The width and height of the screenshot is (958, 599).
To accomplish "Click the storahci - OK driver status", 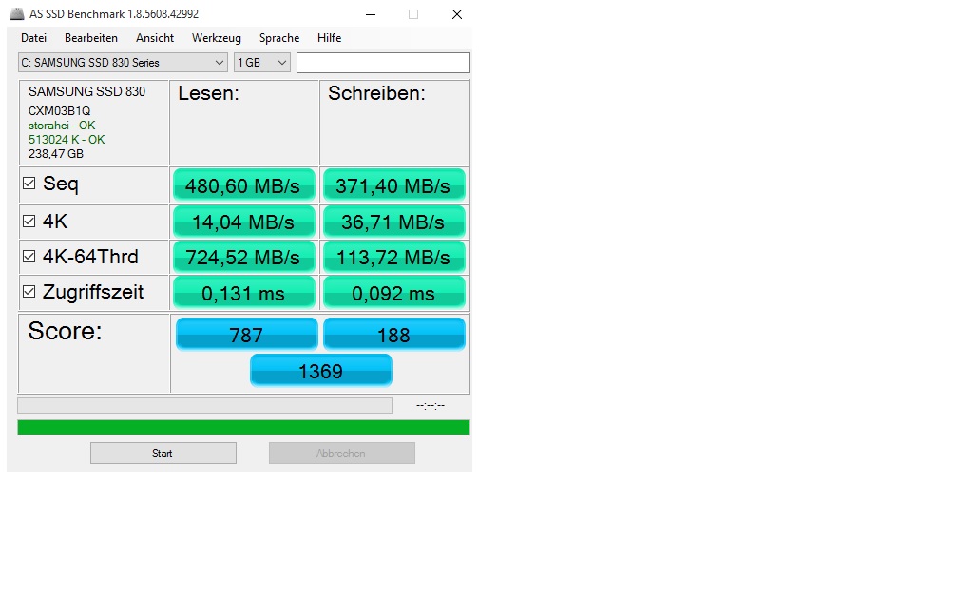I will pyautogui.click(x=62, y=126).
